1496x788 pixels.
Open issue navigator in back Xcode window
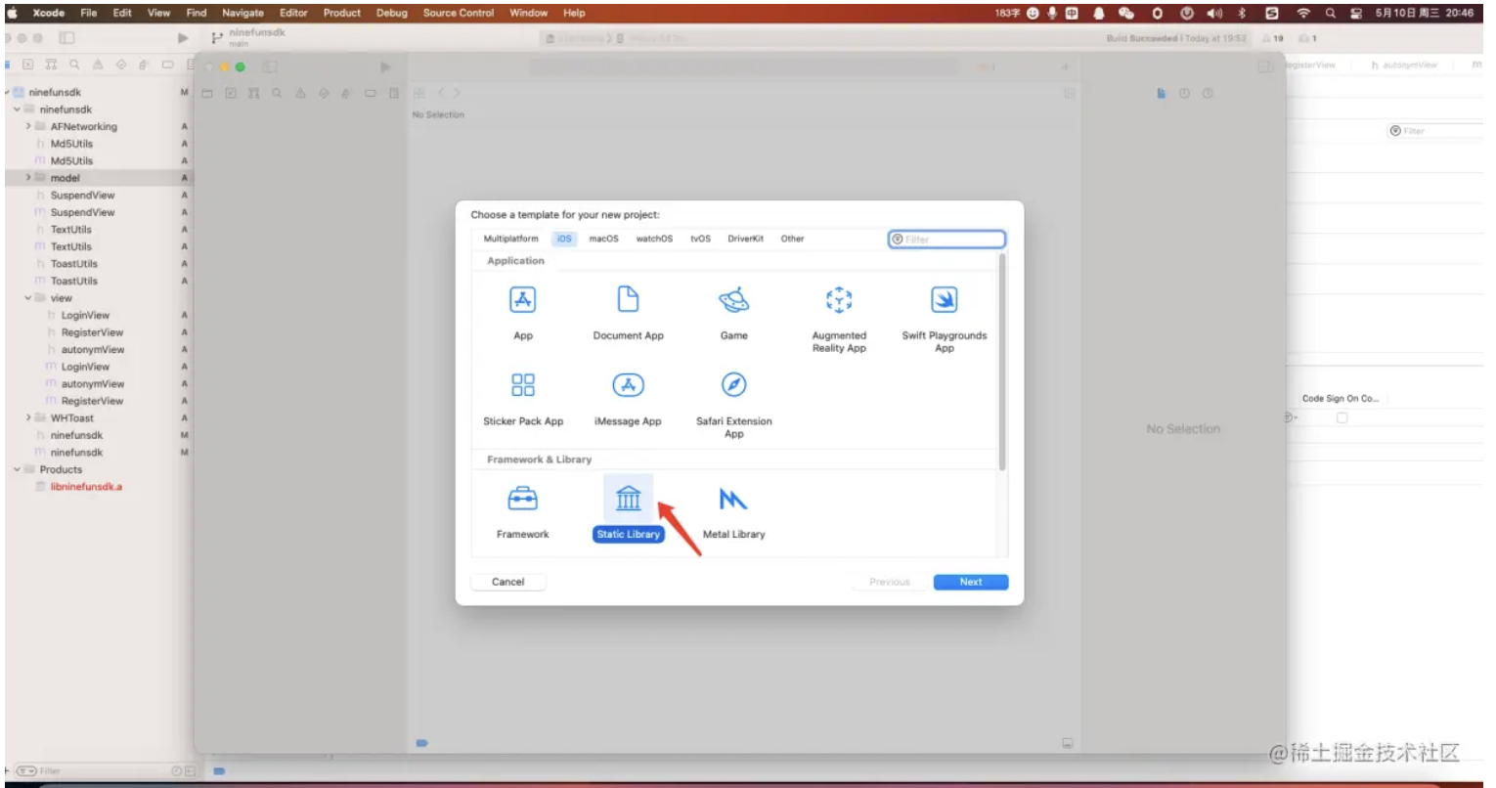coord(98,65)
